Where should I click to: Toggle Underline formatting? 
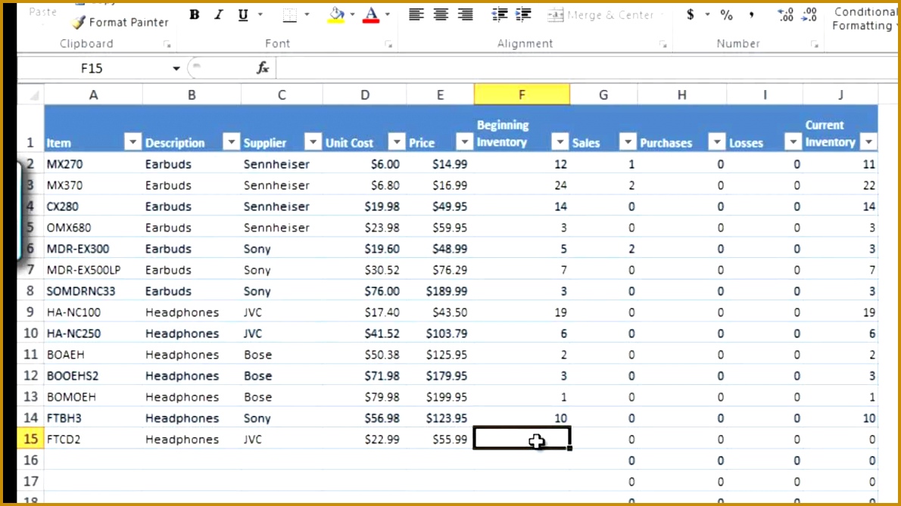tap(243, 15)
